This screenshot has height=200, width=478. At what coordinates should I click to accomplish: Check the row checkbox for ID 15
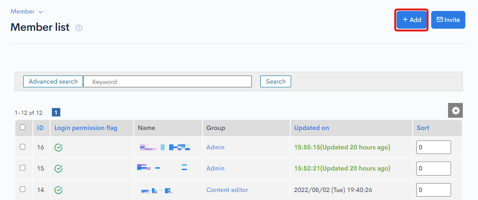[x=22, y=168]
